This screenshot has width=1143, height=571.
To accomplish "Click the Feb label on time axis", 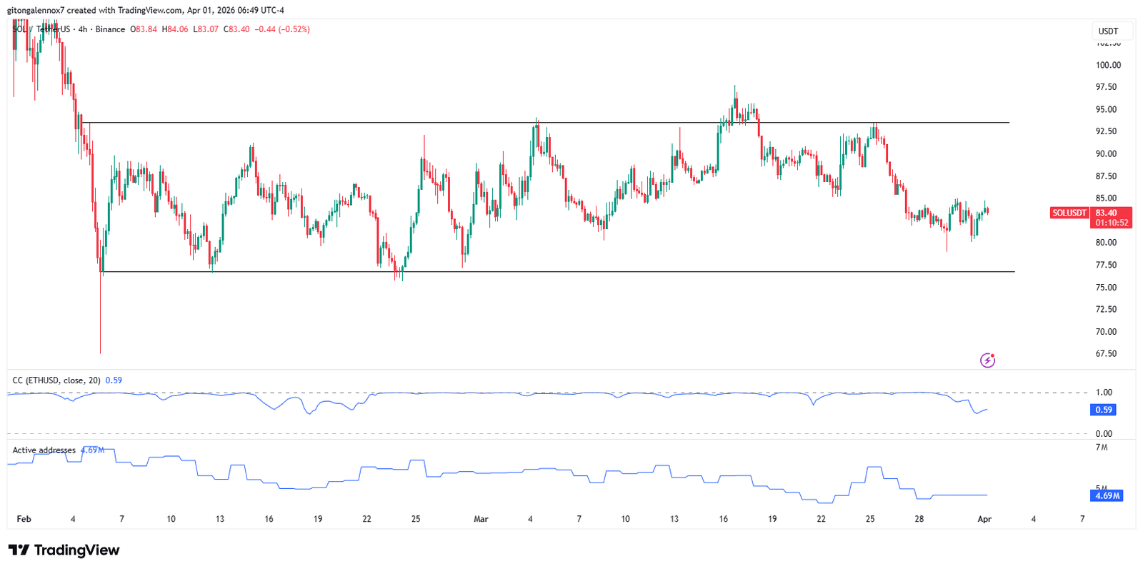I will 24,519.
